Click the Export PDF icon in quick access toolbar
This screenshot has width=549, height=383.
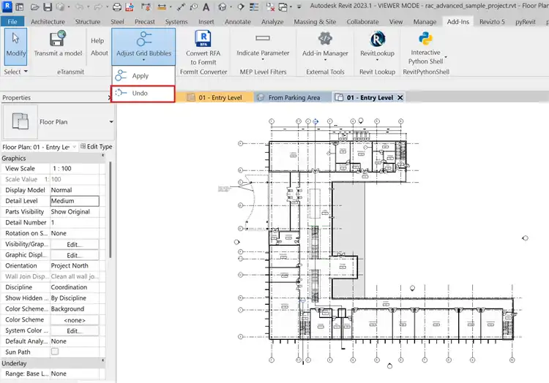130,7
